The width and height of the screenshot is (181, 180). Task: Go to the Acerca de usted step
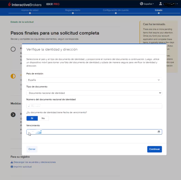point(30,10)
